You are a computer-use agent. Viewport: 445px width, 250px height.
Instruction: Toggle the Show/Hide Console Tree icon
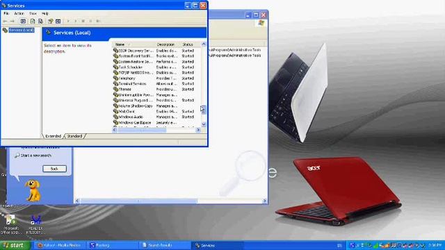[23, 21]
